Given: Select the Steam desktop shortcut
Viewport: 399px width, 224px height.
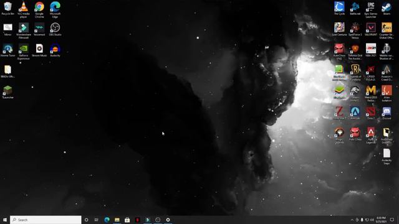Looking at the screenshot, I should 387,8.
